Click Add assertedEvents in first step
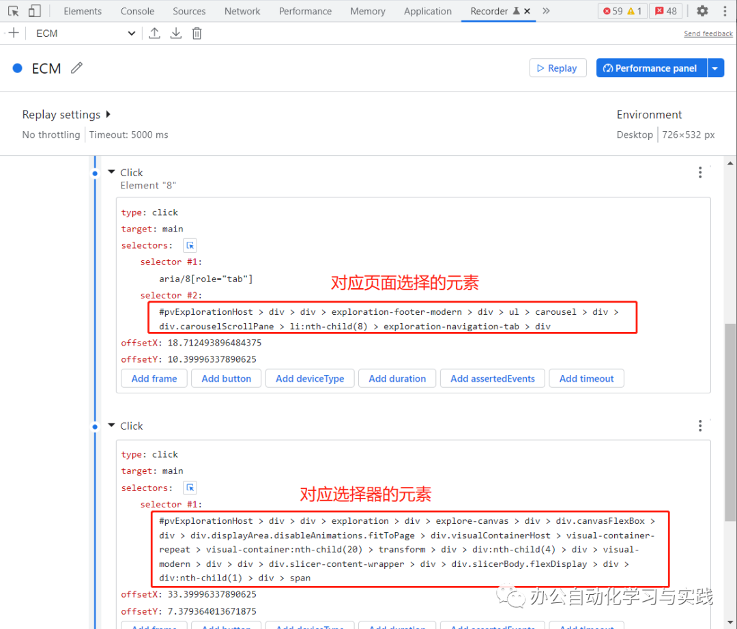Image resolution: width=737 pixels, height=629 pixels. (493, 379)
